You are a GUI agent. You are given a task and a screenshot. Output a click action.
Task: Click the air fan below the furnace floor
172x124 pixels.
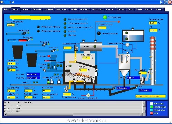(67, 89)
